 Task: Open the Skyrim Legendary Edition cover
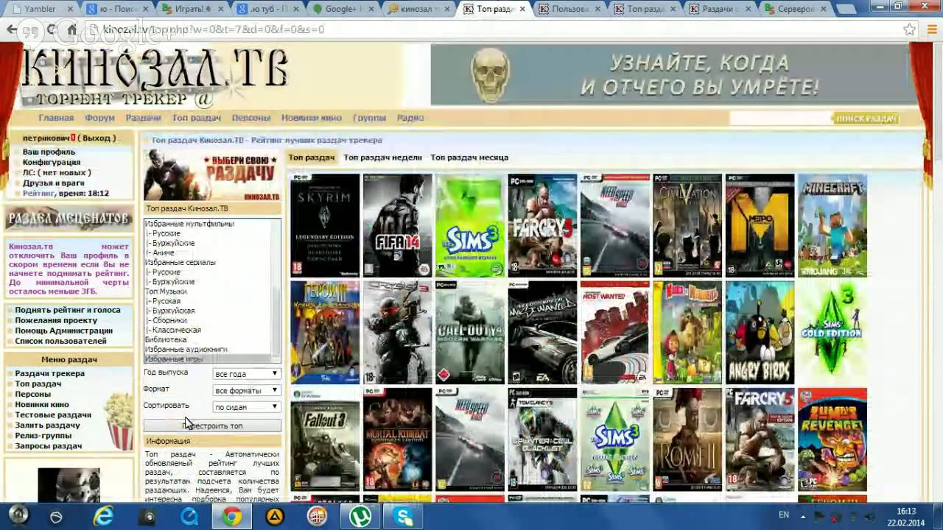coord(325,225)
